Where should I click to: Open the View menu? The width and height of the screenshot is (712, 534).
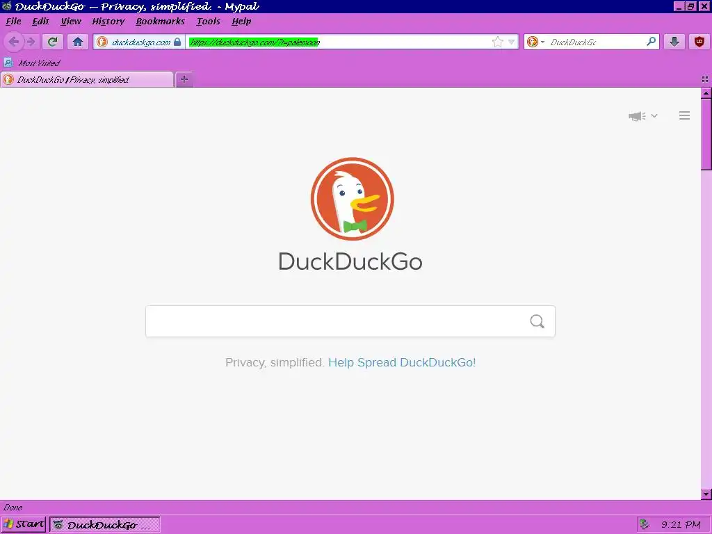click(71, 22)
